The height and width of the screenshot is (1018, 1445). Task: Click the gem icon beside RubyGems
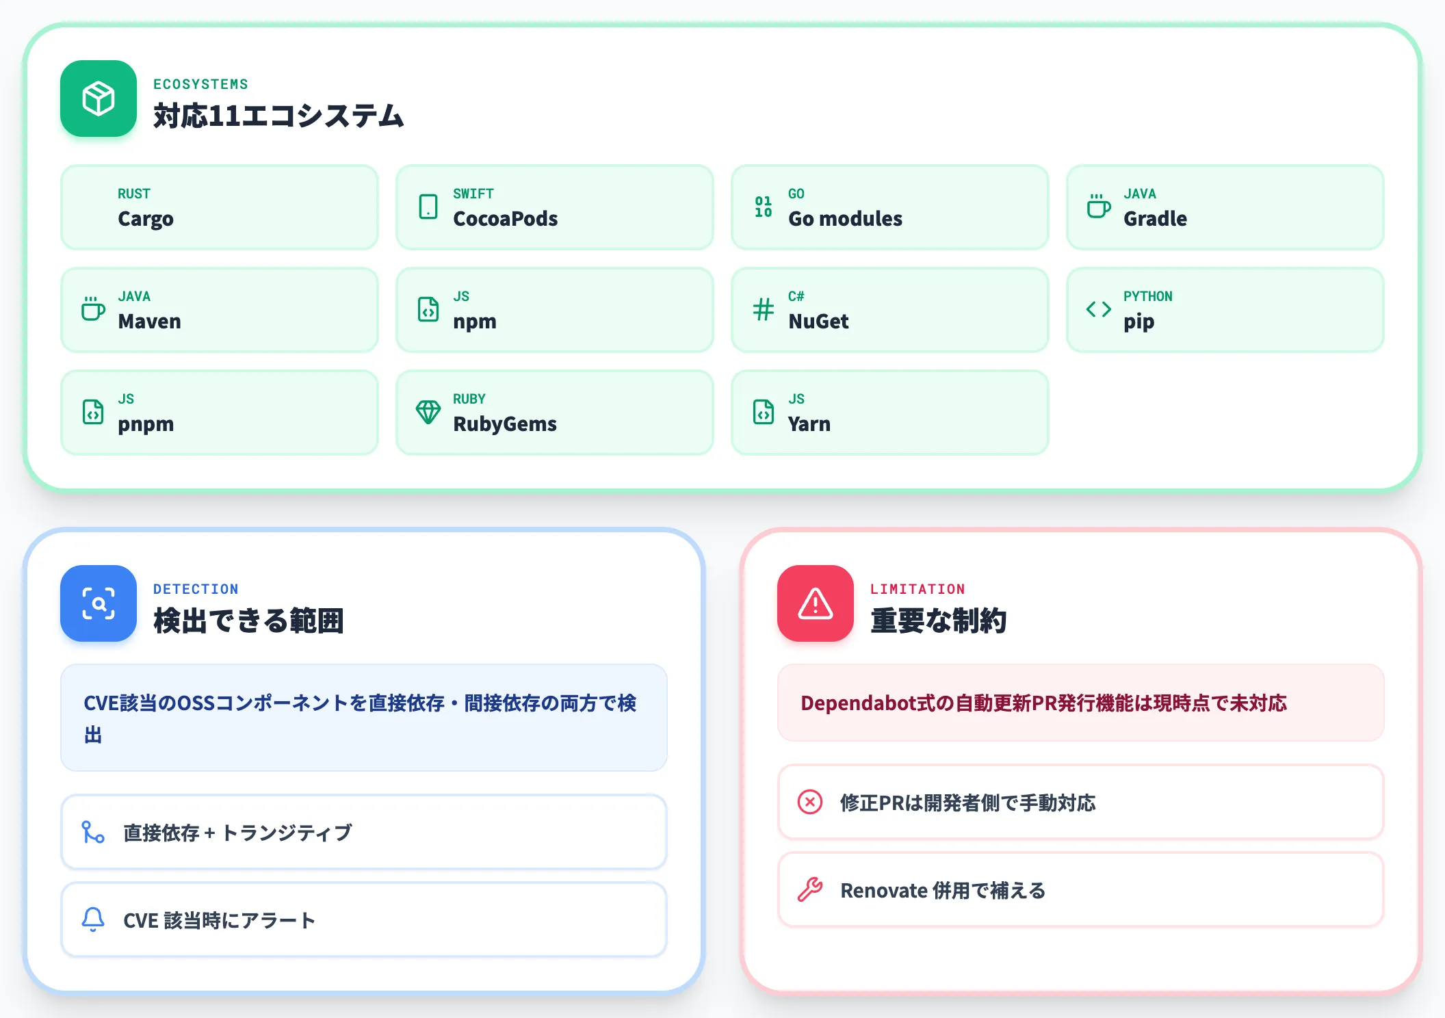(x=428, y=412)
